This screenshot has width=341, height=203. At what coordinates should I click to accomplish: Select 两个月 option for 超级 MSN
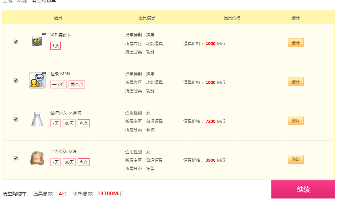[x=77, y=84]
